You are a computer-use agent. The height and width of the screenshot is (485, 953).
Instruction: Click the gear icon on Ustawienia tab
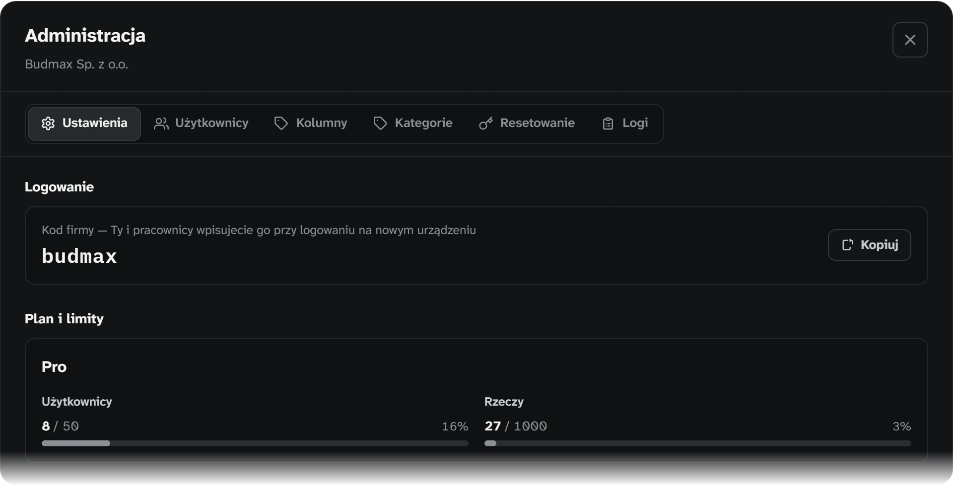48,123
